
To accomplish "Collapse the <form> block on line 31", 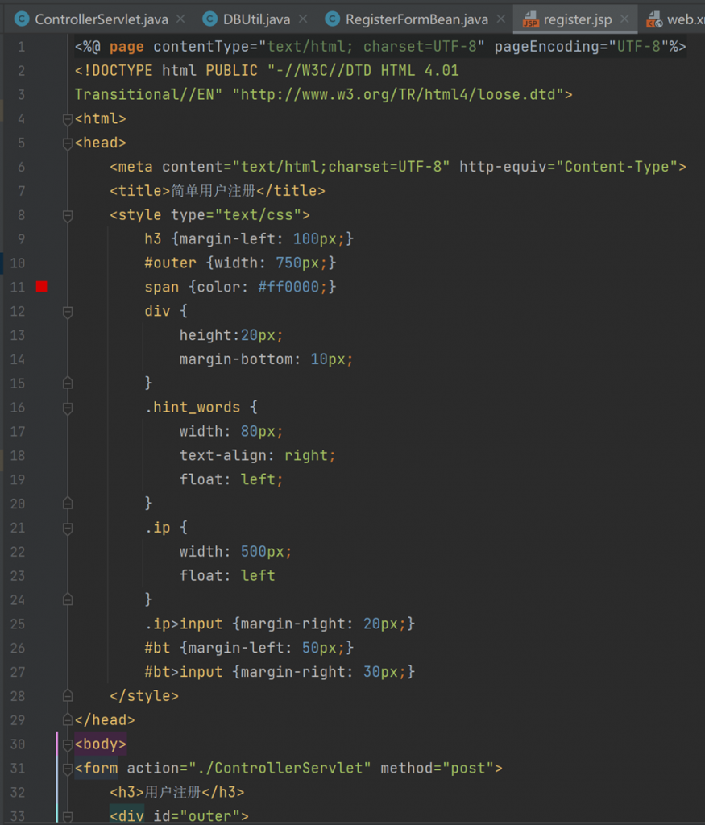I will (x=68, y=769).
